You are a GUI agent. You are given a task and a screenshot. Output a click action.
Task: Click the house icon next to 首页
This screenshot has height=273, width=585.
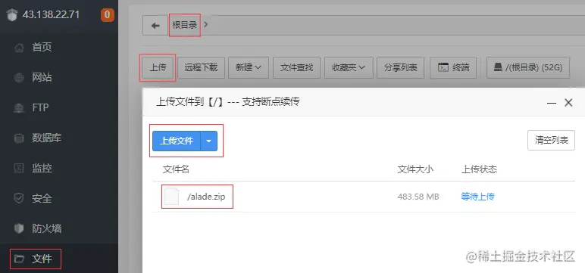point(19,48)
